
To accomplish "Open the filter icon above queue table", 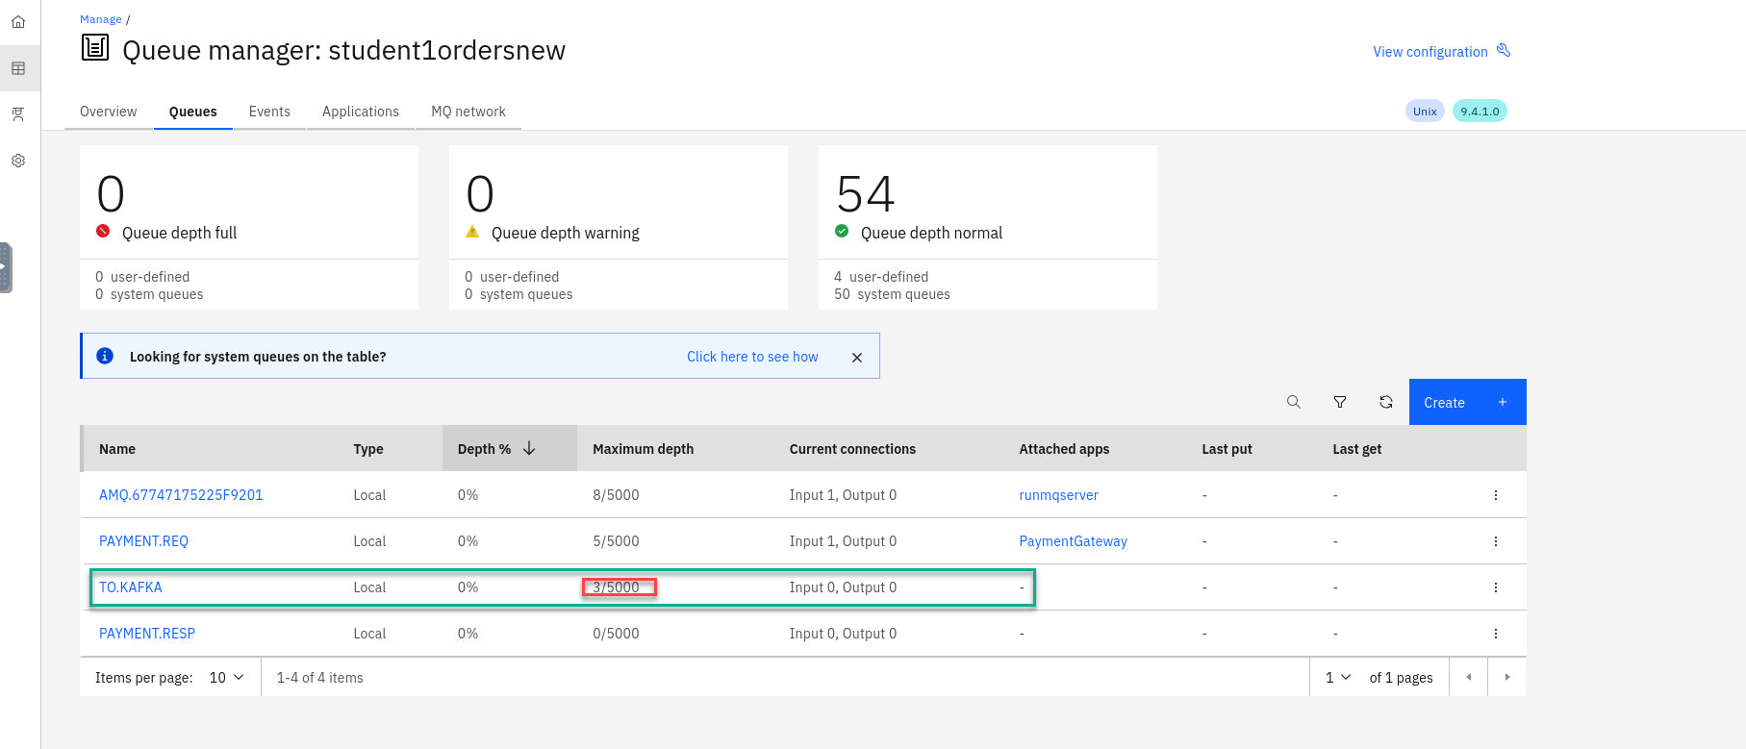I will pyautogui.click(x=1340, y=402).
